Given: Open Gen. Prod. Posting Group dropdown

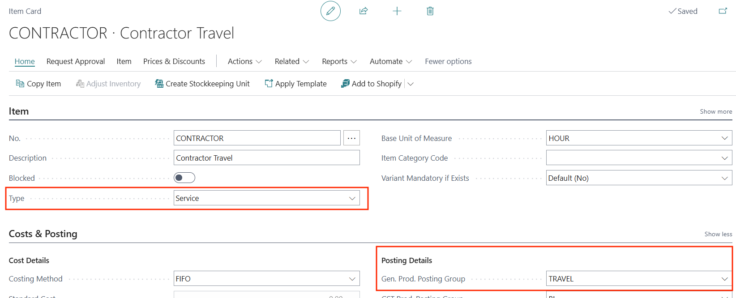Looking at the screenshot, I should (x=724, y=279).
